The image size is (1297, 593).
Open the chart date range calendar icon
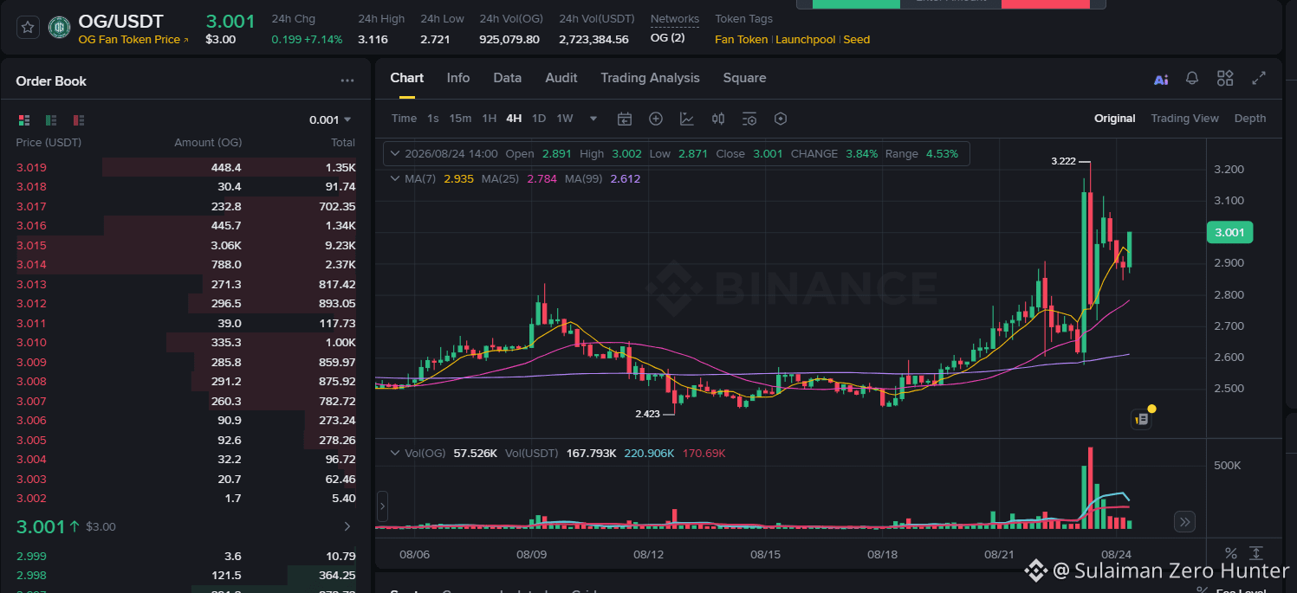(625, 119)
